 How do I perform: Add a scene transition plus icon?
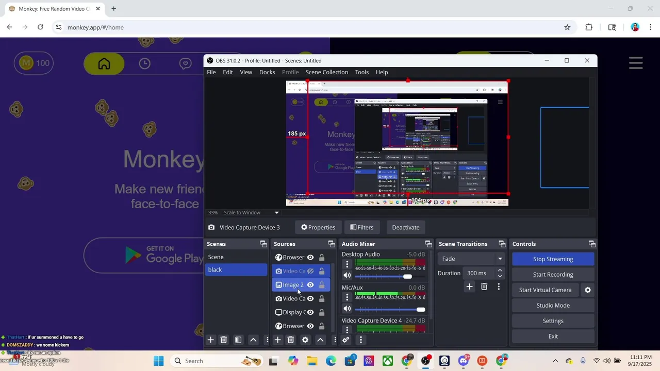point(469,286)
